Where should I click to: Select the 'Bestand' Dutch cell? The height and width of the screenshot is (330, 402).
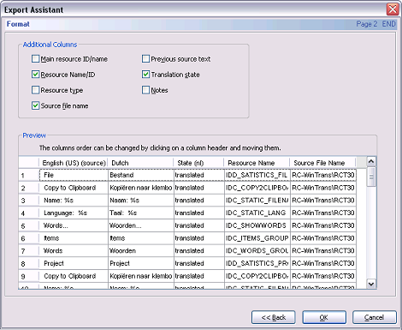[141, 175]
